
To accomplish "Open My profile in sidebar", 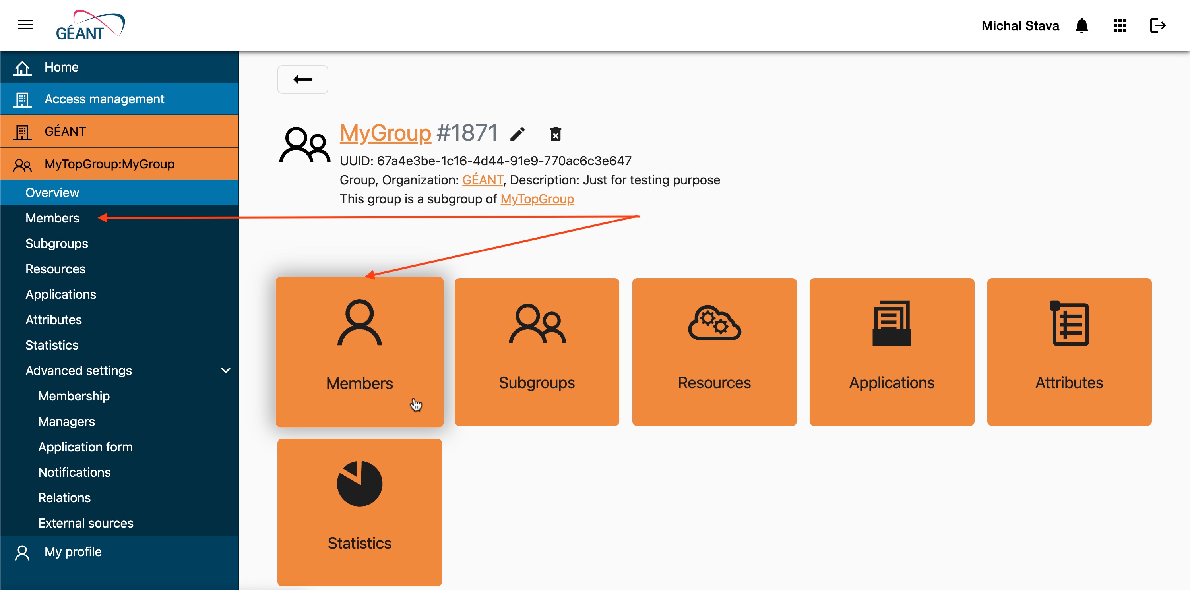I will [x=120, y=552].
